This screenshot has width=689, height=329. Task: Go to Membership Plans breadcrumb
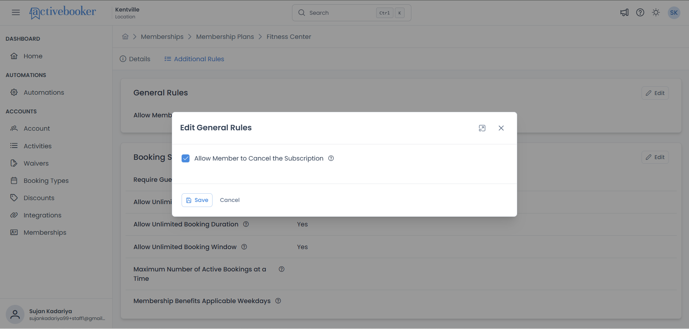coord(225,37)
